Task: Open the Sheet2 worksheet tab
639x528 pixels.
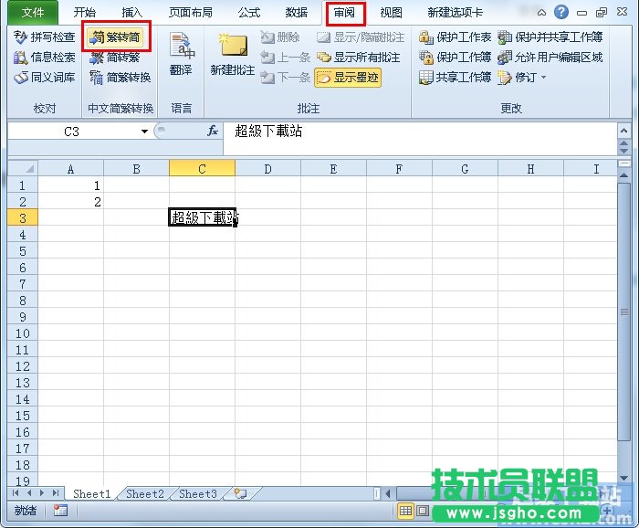Action: pyautogui.click(x=145, y=494)
